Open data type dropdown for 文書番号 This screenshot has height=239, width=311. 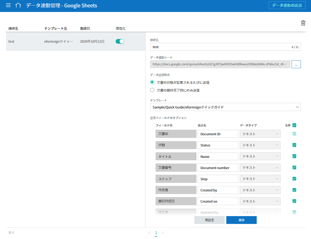tap(260, 167)
